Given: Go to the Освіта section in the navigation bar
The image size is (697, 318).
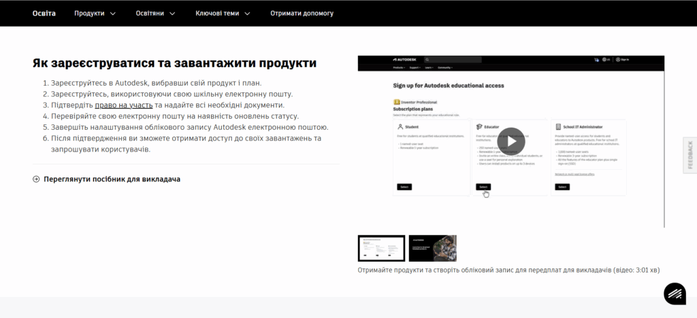Looking at the screenshot, I should [44, 13].
